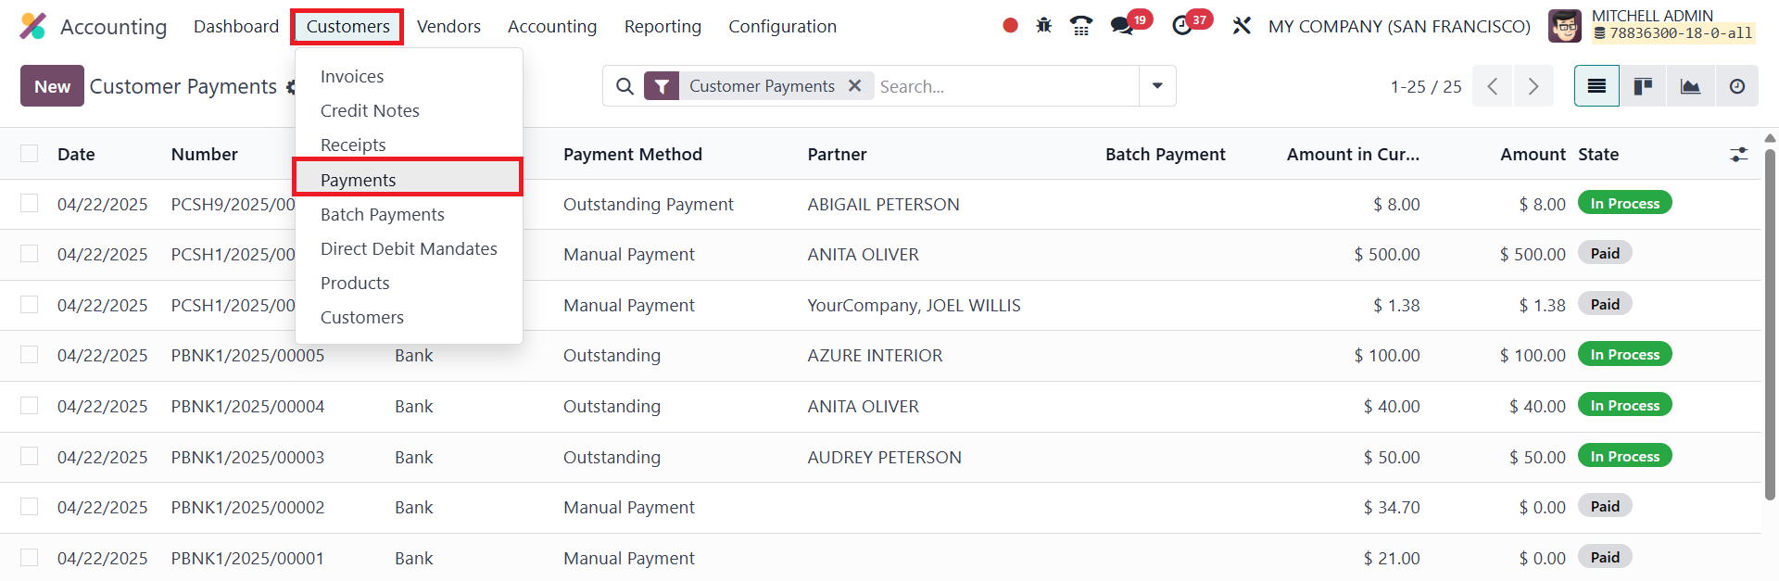Open the optional columns settings toggle
The height and width of the screenshot is (581, 1779).
coord(1738,155)
